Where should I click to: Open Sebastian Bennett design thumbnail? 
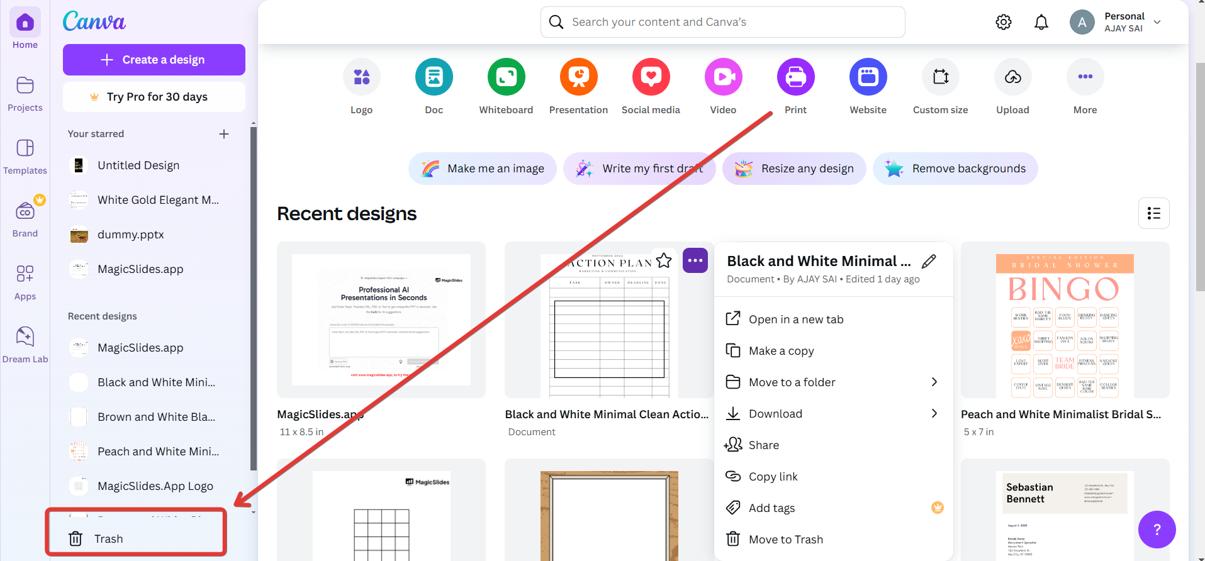tap(1065, 509)
